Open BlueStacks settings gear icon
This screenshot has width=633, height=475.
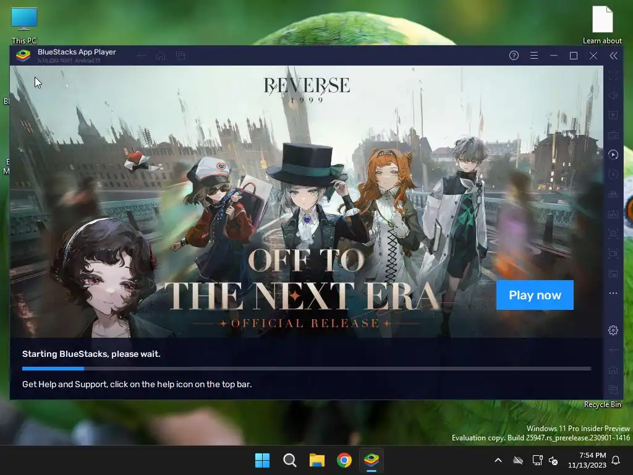tap(613, 330)
